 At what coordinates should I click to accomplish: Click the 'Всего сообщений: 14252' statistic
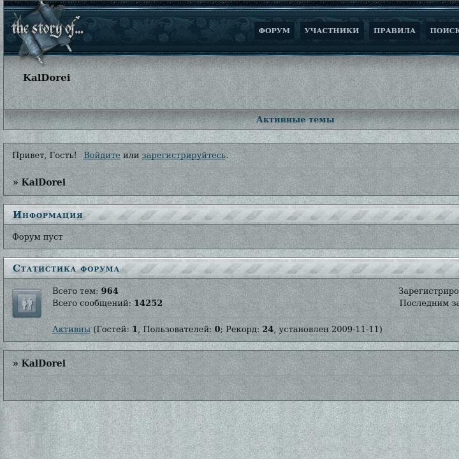(x=108, y=303)
